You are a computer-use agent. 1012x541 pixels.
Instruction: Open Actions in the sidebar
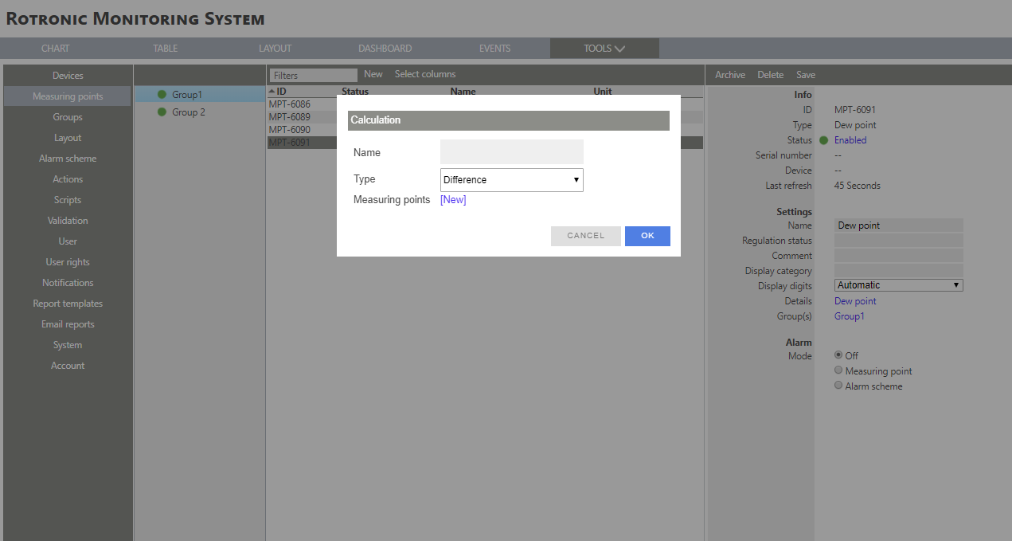coord(68,179)
